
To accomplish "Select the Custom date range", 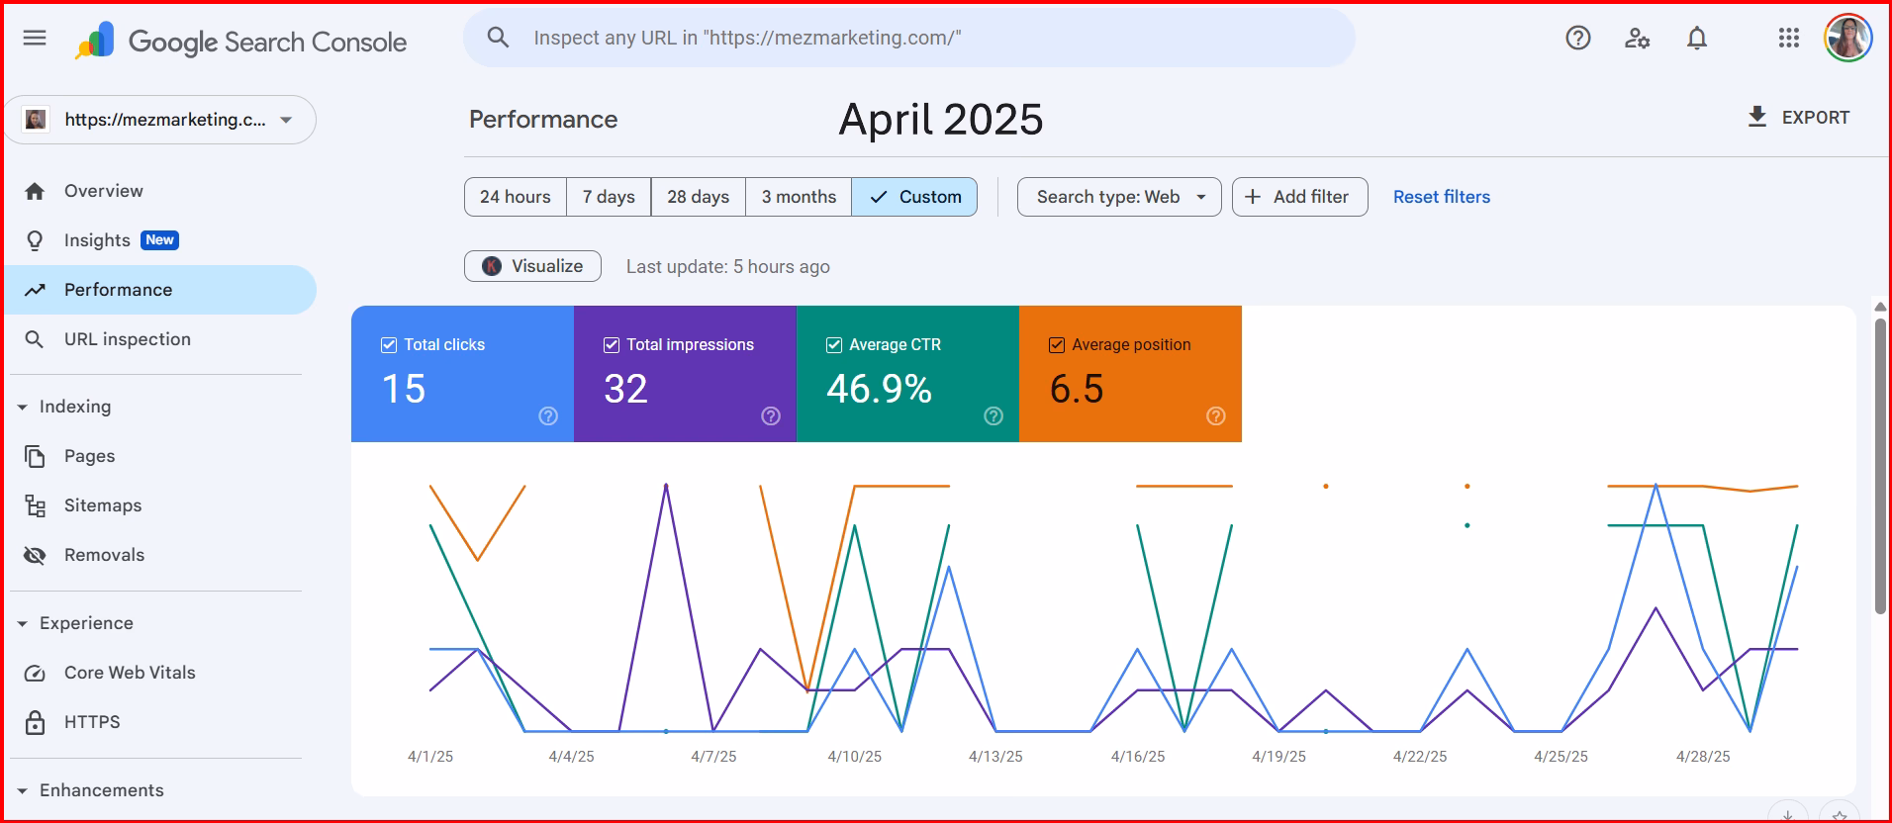I will tap(914, 197).
